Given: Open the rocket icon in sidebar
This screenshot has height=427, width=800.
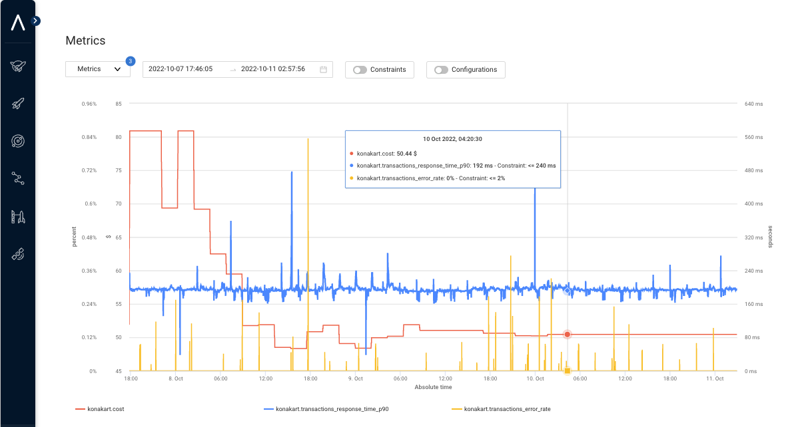Looking at the screenshot, I should pyautogui.click(x=18, y=103).
